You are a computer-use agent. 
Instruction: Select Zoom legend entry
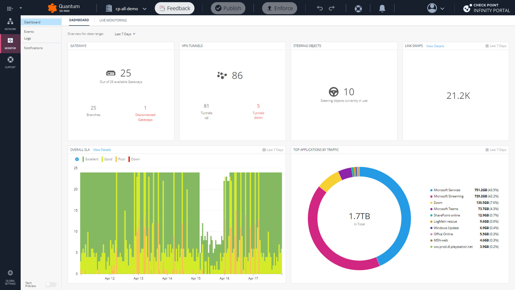click(464, 203)
